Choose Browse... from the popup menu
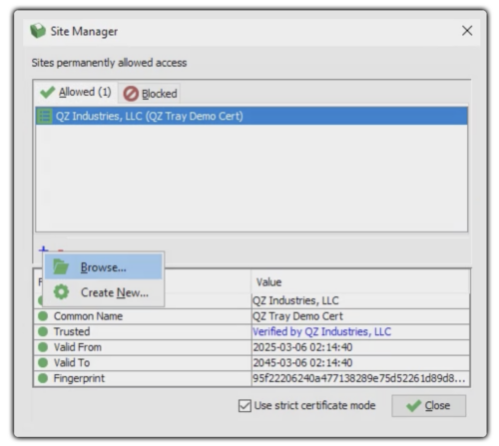Screen dimensions: 499x446 point(104,267)
